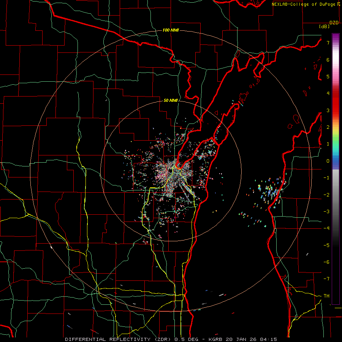Click the 6 dB scale value
The image size is (342, 342).
point(328,60)
